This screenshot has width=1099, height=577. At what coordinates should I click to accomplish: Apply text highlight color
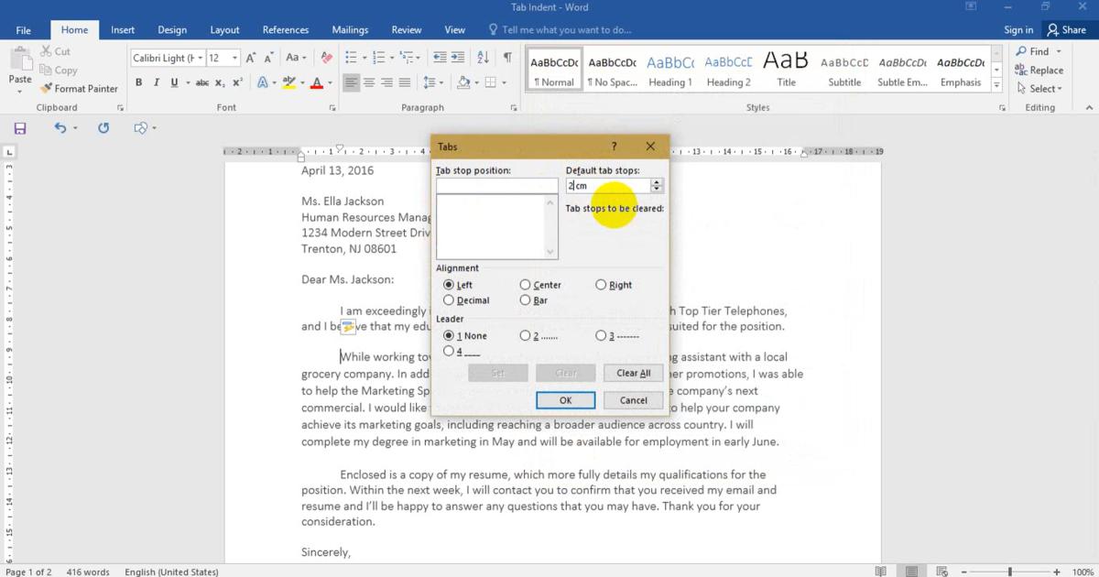click(289, 82)
